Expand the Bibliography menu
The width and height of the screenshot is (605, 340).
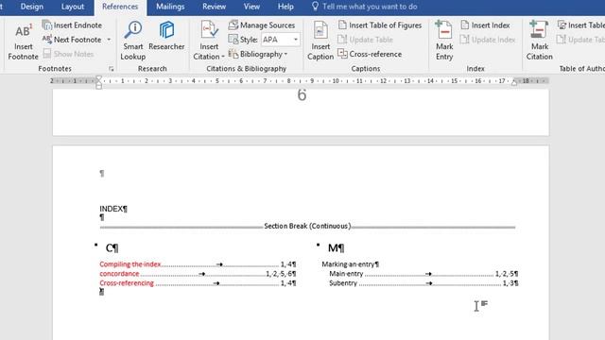(x=258, y=55)
